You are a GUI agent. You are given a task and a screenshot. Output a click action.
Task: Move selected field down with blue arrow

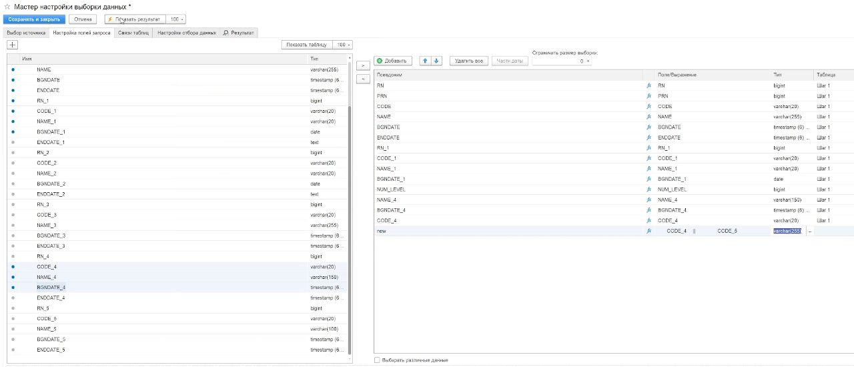(x=436, y=61)
